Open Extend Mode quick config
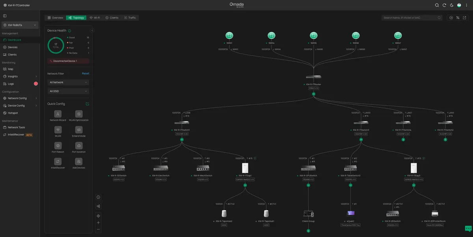 [79, 130]
